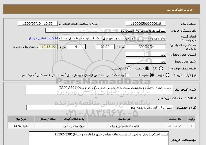Viewport: 206px width, 145px height.
Task: Click the تاریخ نیاز column header
Action: pyautogui.click(x=21, y=119)
